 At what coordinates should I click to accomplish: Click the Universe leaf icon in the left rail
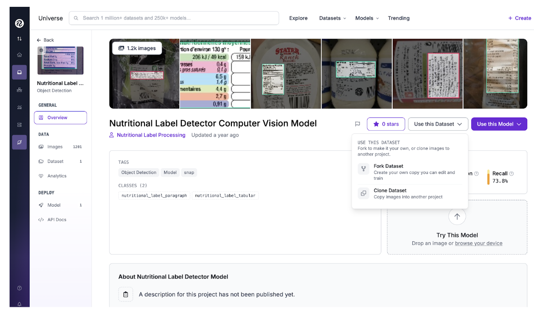[x=19, y=142]
